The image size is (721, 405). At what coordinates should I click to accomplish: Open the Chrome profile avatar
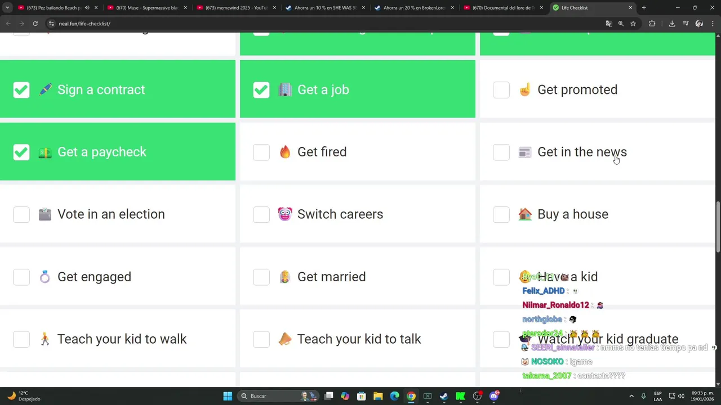coord(699,24)
